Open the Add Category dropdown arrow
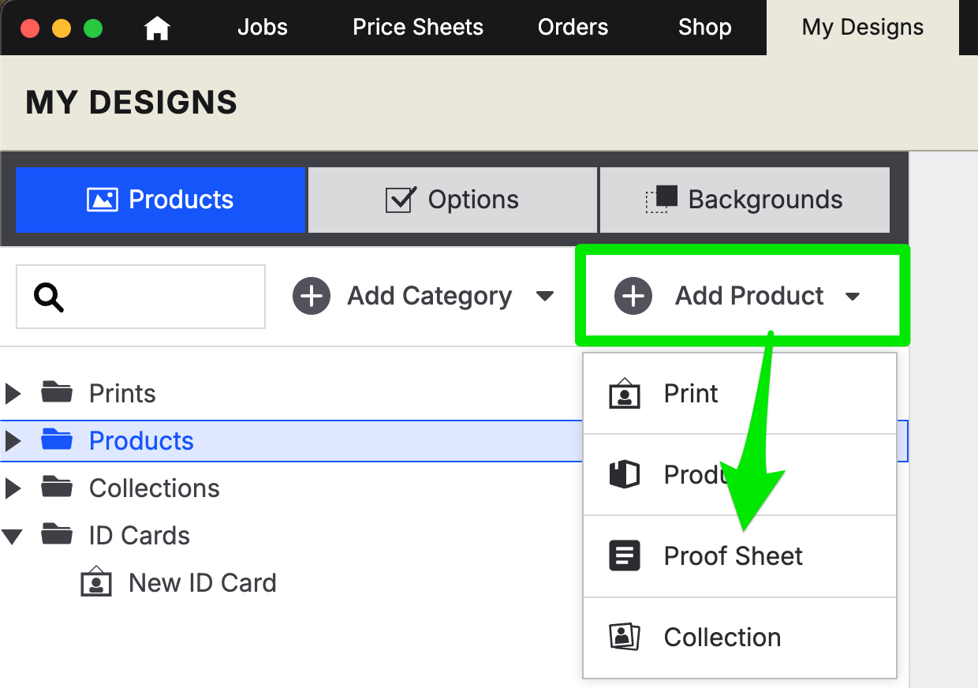Screen dimensions: 978x688 tap(544, 297)
